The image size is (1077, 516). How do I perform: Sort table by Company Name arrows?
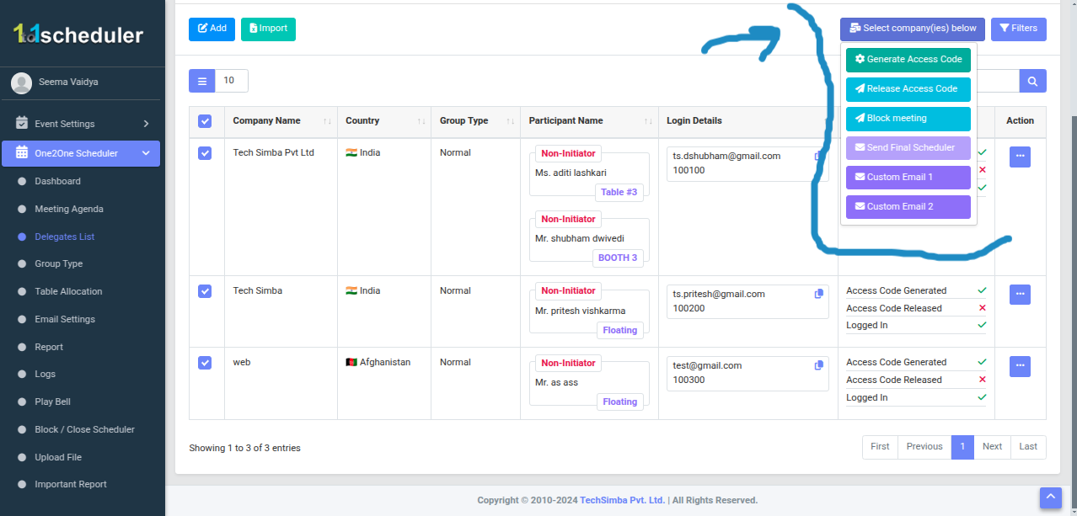click(327, 121)
